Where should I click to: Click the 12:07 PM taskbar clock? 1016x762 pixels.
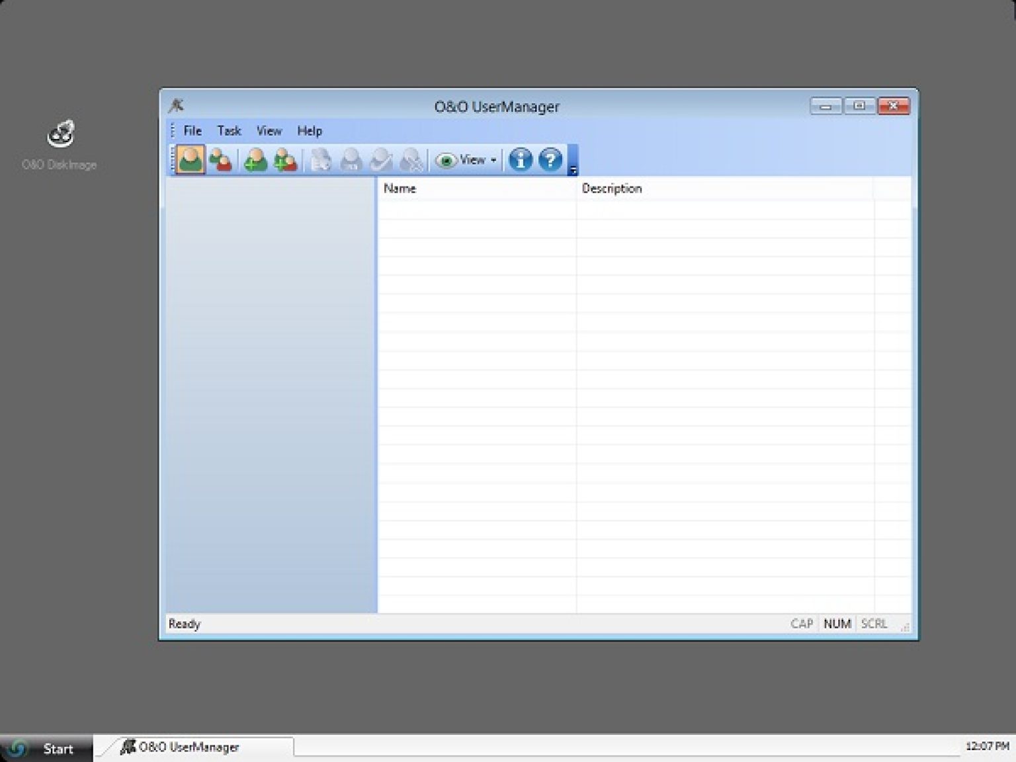pyautogui.click(x=987, y=746)
